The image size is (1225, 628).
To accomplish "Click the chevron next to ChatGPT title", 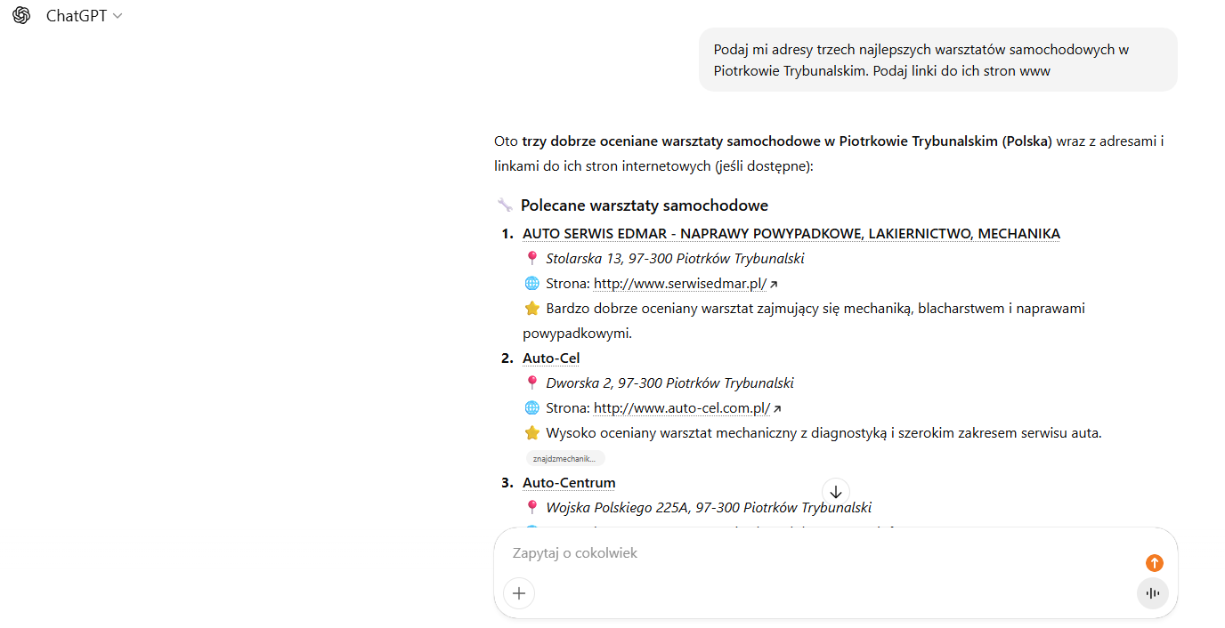I will tap(117, 15).
